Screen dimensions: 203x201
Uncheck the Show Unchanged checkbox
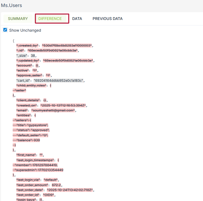[x=5, y=30]
